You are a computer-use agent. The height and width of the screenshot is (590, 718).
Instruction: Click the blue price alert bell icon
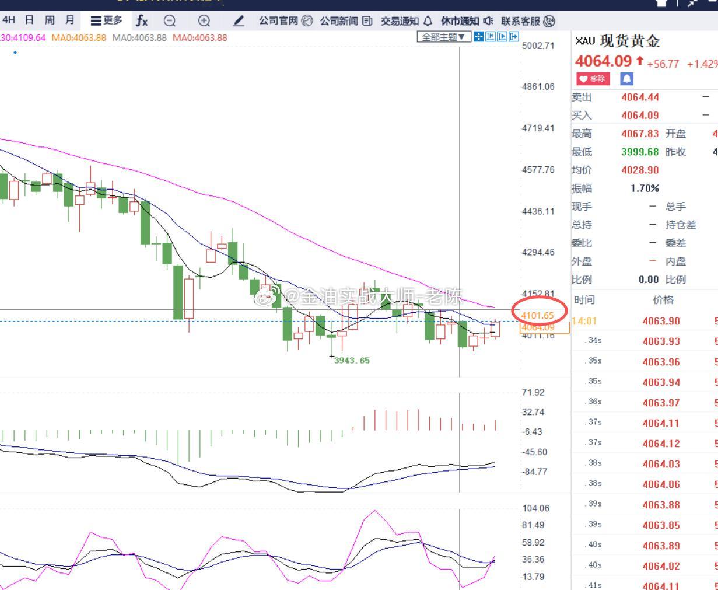tap(626, 78)
